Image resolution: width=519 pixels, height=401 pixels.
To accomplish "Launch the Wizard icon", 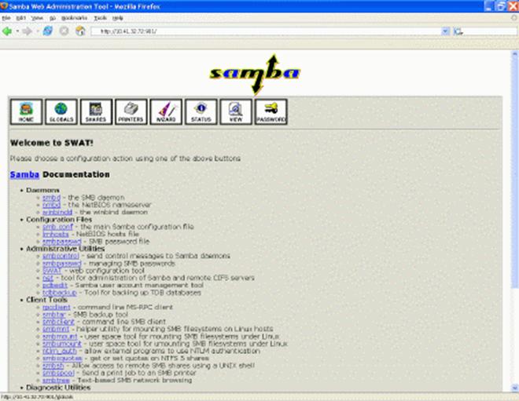I will (x=166, y=111).
